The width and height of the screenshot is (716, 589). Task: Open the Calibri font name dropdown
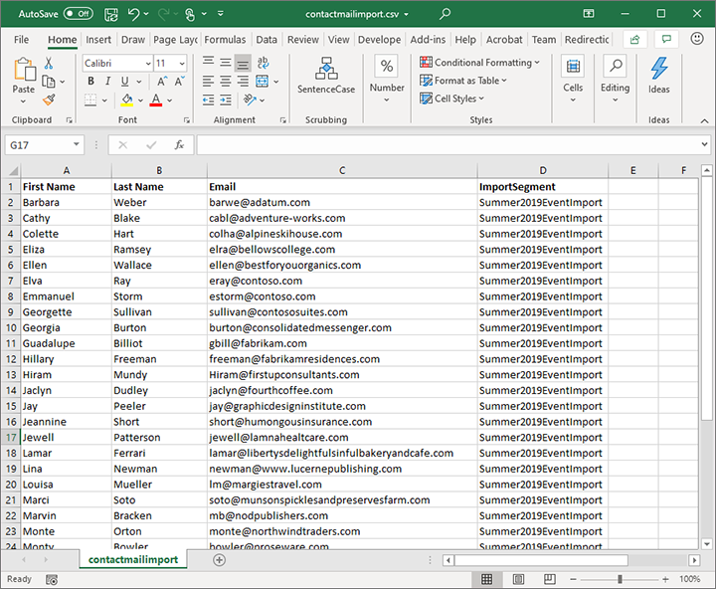(x=147, y=63)
